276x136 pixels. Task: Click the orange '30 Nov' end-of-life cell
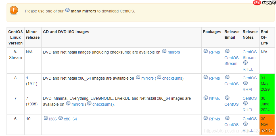(x=267, y=124)
